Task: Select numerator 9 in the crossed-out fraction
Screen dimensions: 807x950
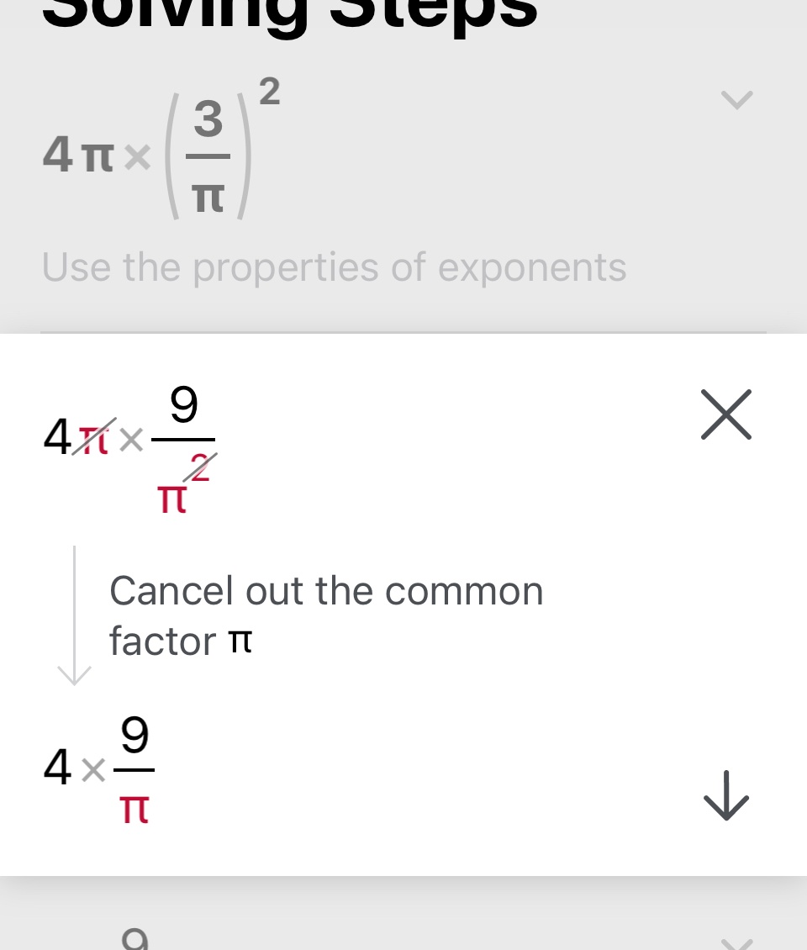Action: 183,405
